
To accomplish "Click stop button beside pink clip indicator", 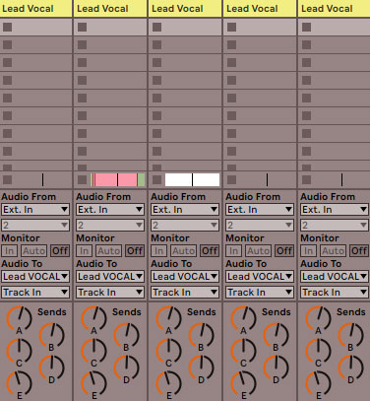I will (x=82, y=179).
